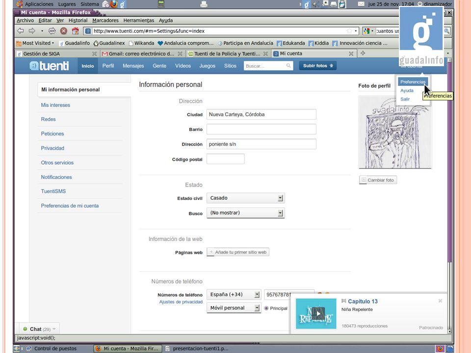Click the Firefox icon in the bottom panel tray
This screenshot has width=471, height=353.
pyautogui.click(x=440, y=349)
